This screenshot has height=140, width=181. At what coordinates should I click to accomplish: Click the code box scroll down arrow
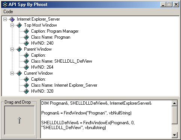174,135
